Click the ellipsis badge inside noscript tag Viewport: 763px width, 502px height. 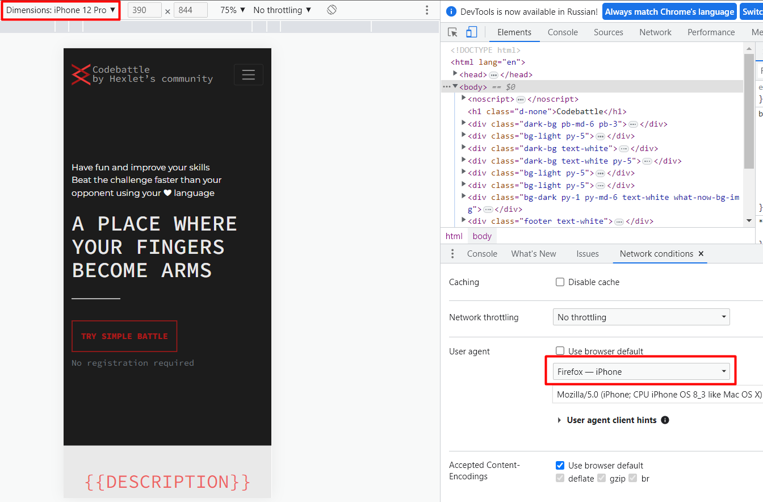tap(521, 99)
